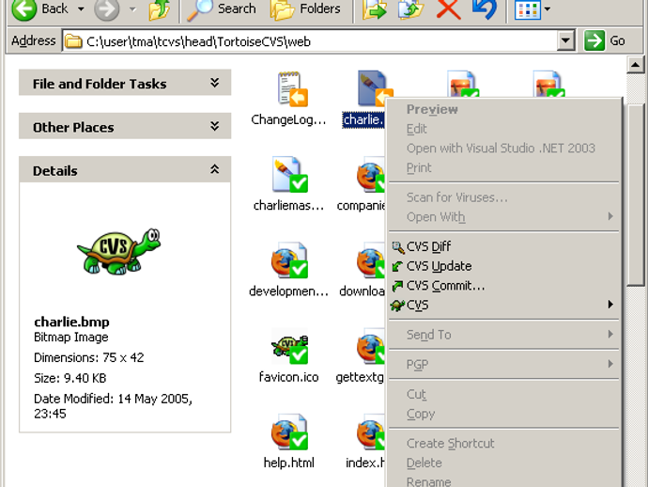Click the scroll up arrow of file list

tap(636, 65)
